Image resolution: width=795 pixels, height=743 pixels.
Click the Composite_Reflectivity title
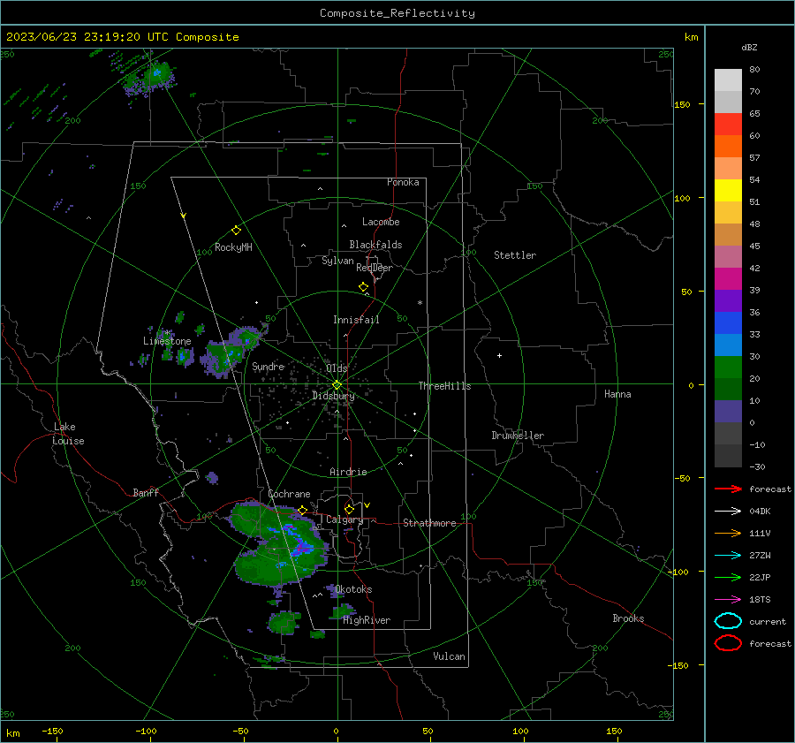397,13
